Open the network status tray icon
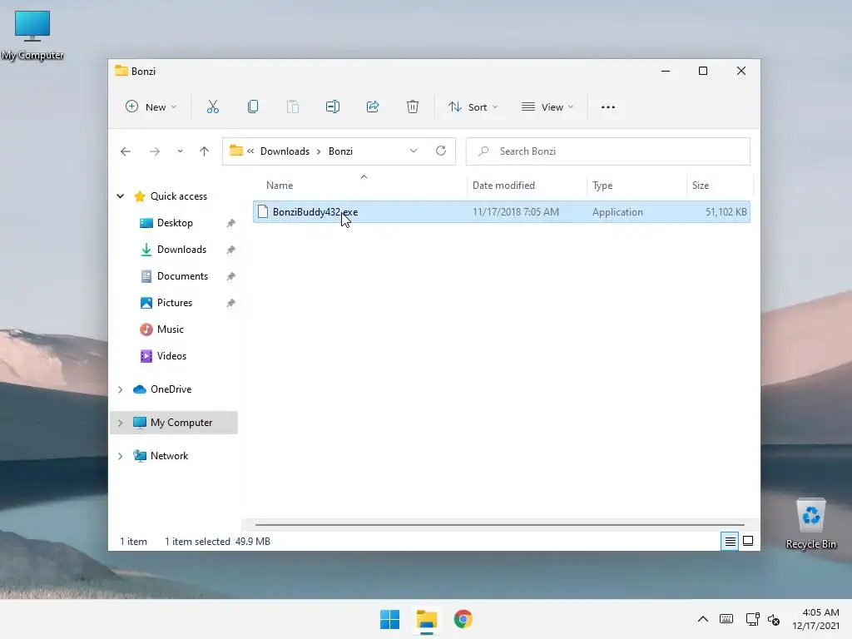 click(x=752, y=619)
